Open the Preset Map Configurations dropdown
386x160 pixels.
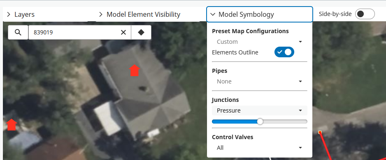click(260, 42)
